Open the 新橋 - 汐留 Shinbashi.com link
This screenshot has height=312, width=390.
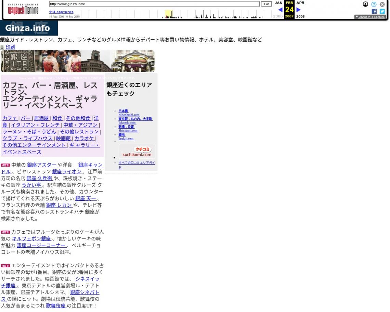(x=128, y=129)
